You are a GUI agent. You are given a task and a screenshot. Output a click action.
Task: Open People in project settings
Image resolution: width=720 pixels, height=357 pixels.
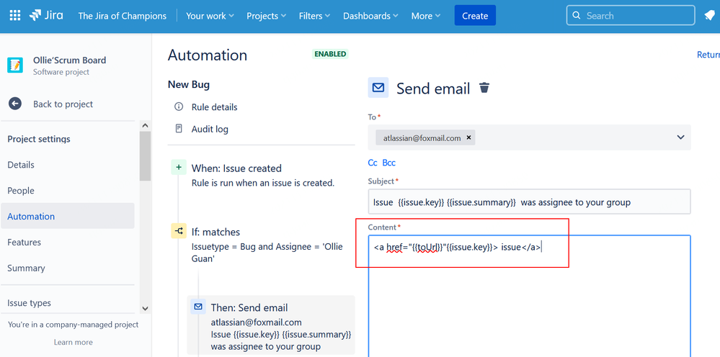pyautogui.click(x=68, y=190)
